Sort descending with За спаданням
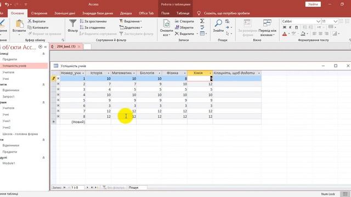This screenshot has width=351, height=197. tap(92, 27)
